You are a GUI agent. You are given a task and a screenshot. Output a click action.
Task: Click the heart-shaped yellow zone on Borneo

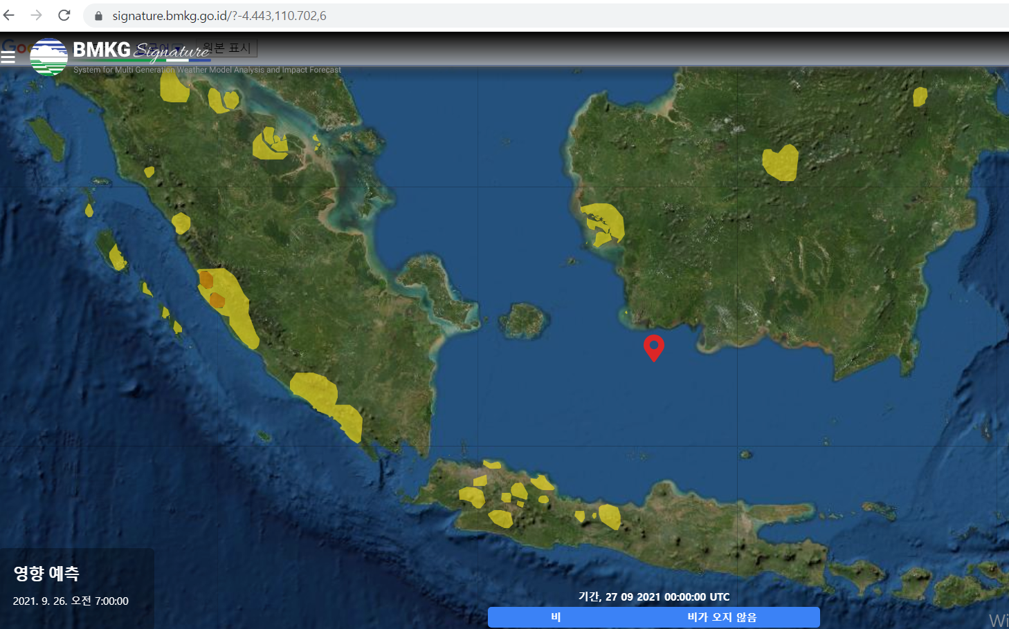(780, 163)
